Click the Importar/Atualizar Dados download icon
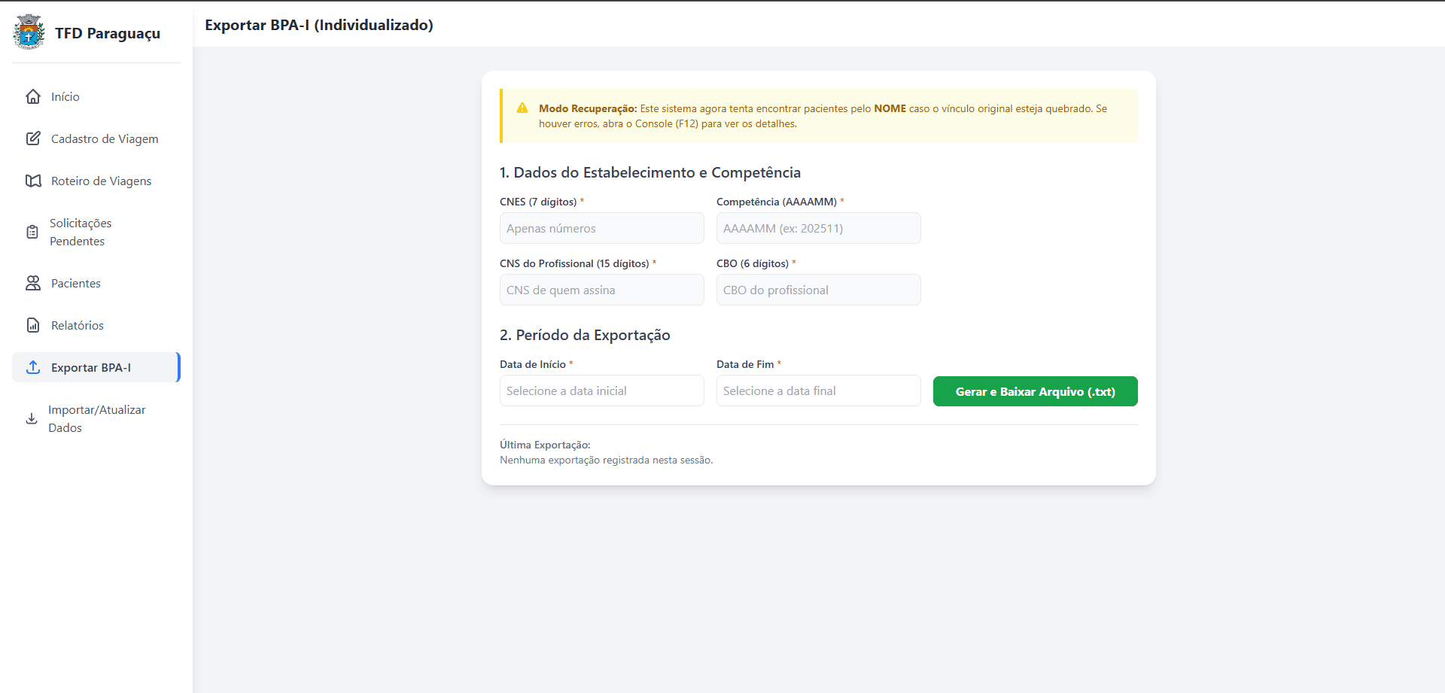The width and height of the screenshot is (1445, 693). pos(32,418)
